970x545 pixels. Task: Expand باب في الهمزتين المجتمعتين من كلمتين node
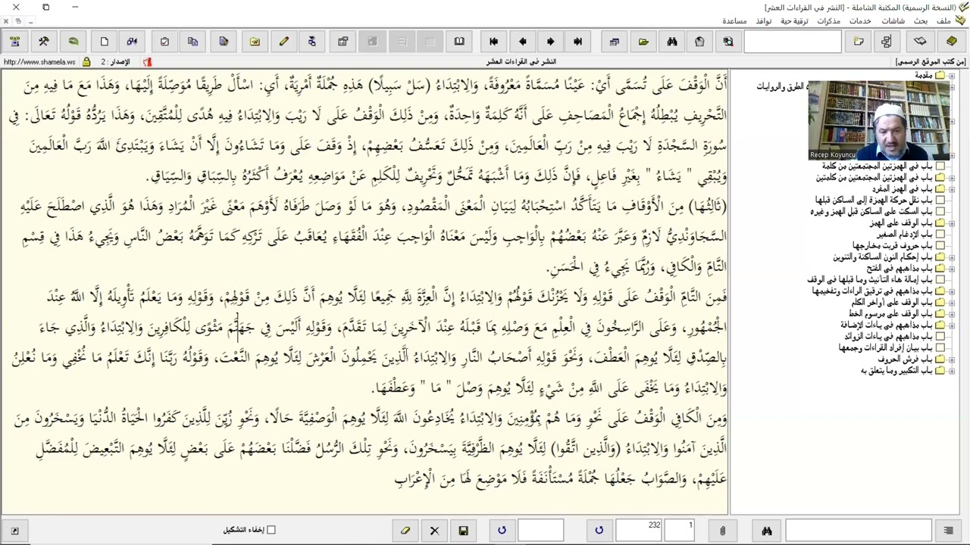pos(952,178)
